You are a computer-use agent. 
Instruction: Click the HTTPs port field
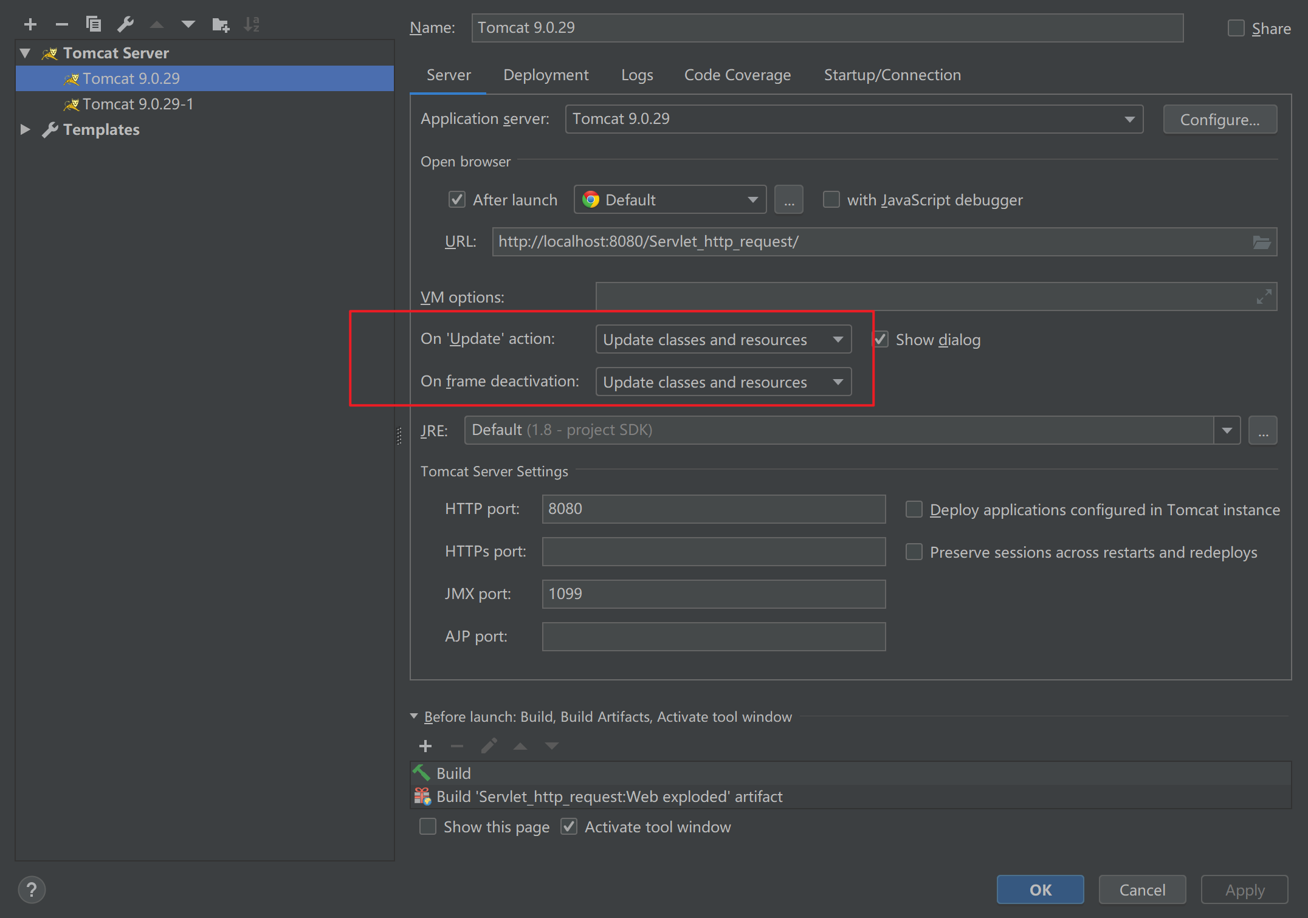coord(714,552)
